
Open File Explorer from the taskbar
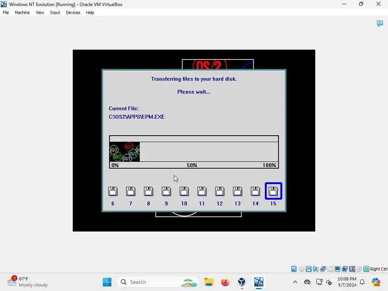coord(209,282)
